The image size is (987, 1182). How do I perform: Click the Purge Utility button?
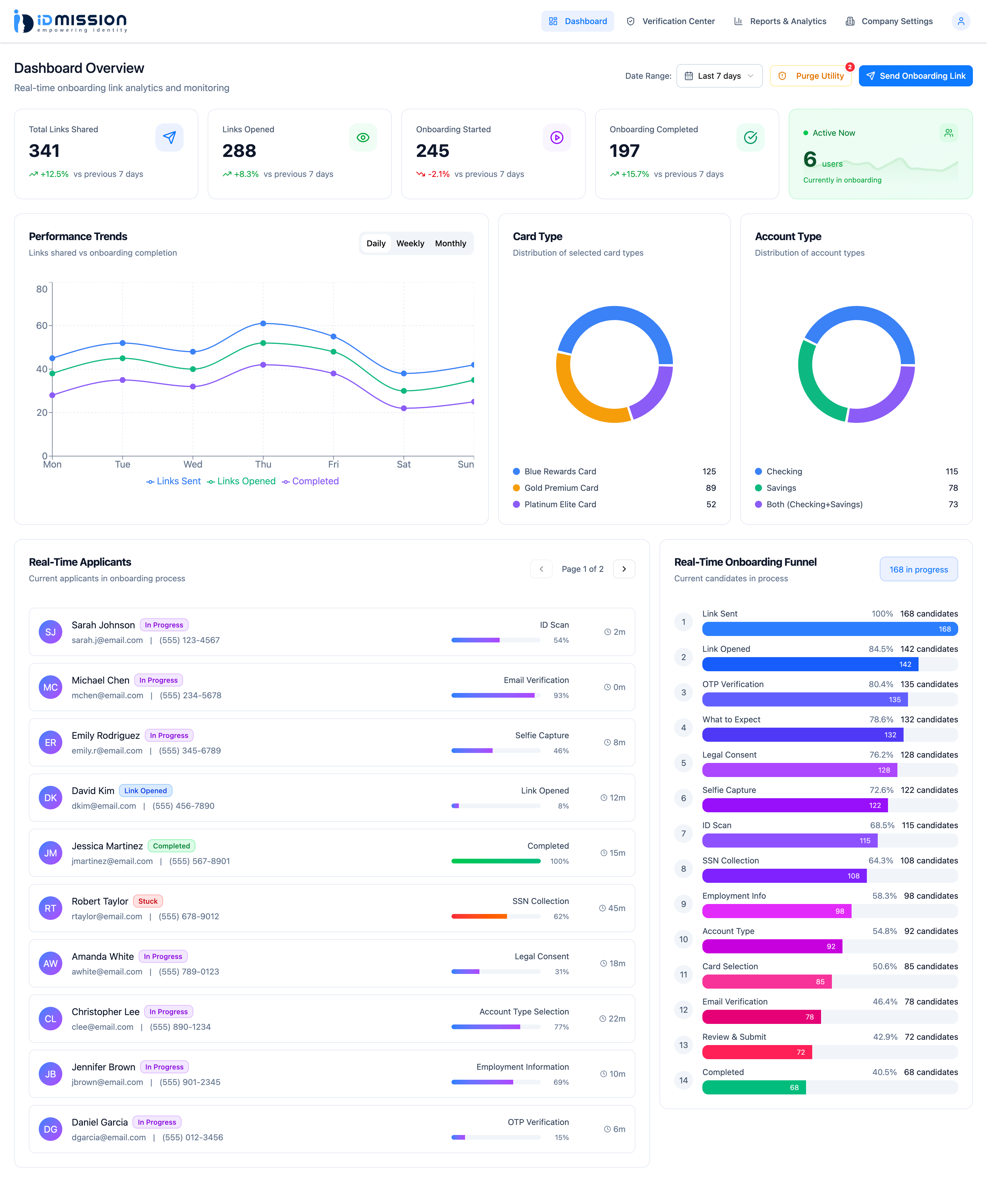coord(810,76)
